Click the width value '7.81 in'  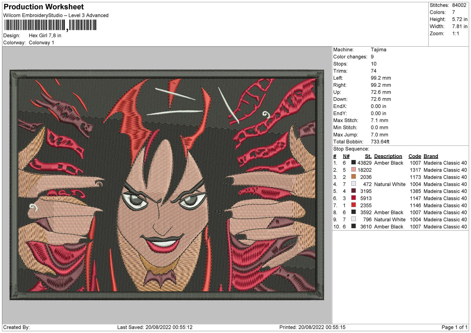tap(460, 26)
